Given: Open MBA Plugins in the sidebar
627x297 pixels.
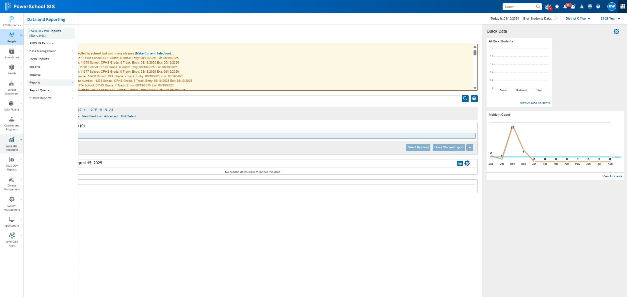Looking at the screenshot, I should (12, 106).
